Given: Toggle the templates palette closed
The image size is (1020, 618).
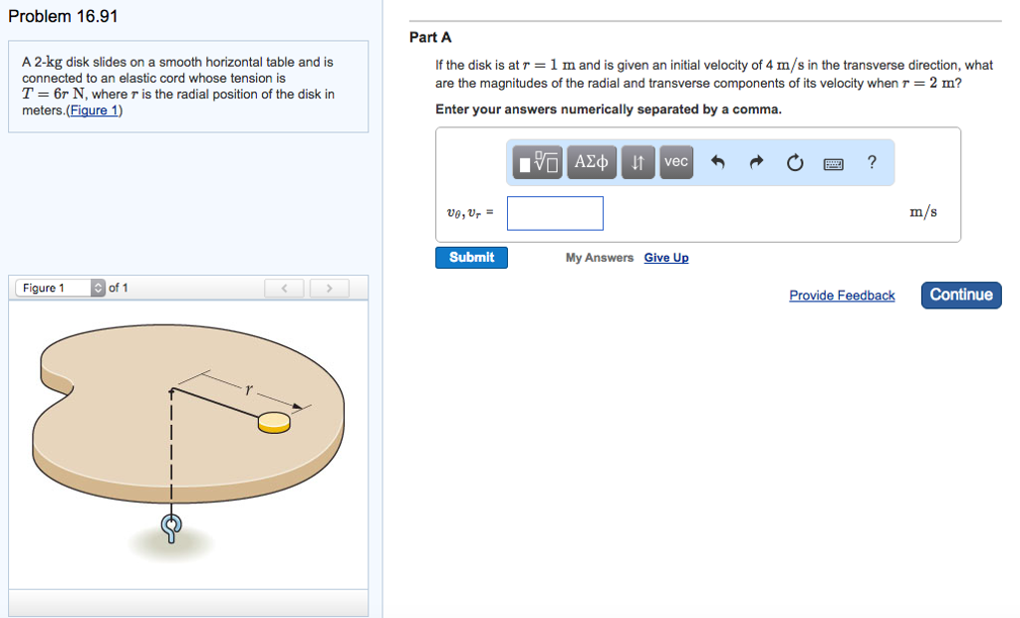Looking at the screenshot, I should coord(536,162).
